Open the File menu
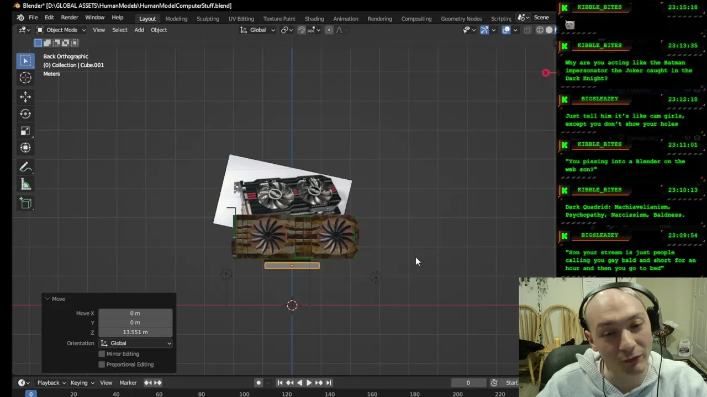 [x=33, y=18]
